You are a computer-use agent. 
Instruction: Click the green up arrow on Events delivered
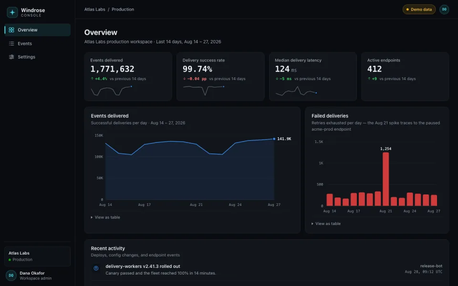(x=92, y=79)
